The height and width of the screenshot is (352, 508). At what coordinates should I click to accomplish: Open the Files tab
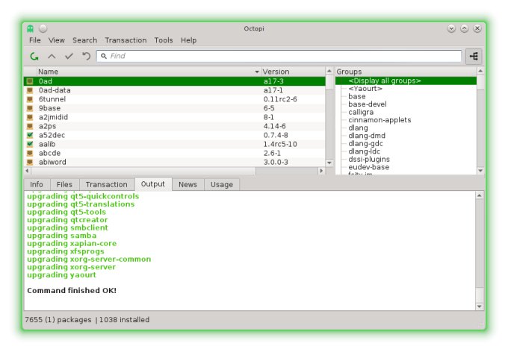pos(64,184)
